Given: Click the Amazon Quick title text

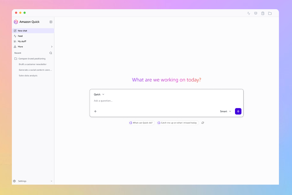Looking at the screenshot, I should pyautogui.click(x=29, y=22).
